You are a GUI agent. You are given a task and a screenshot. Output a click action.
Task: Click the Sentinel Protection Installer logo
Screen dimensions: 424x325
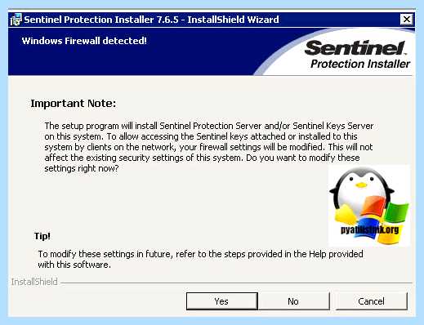[x=357, y=55]
